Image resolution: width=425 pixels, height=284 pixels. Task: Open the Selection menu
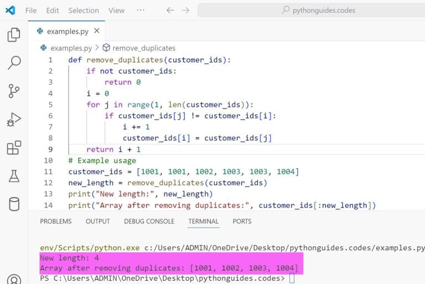click(84, 11)
